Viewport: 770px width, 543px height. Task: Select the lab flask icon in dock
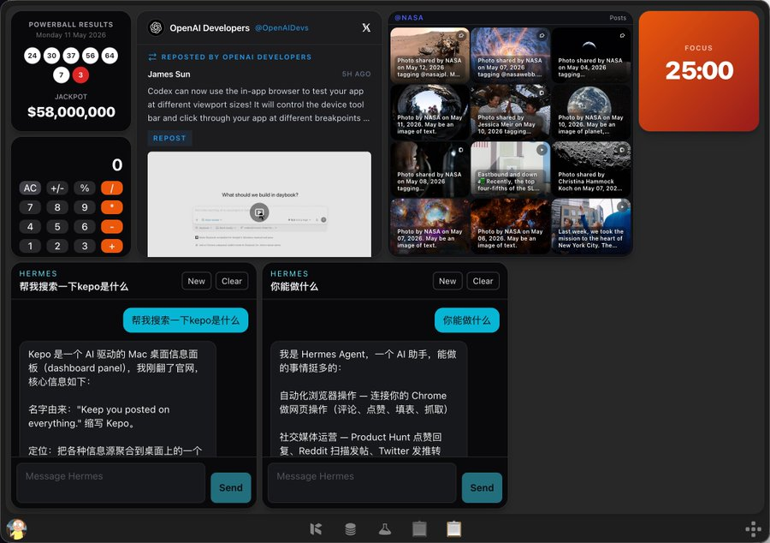(384, 529)
